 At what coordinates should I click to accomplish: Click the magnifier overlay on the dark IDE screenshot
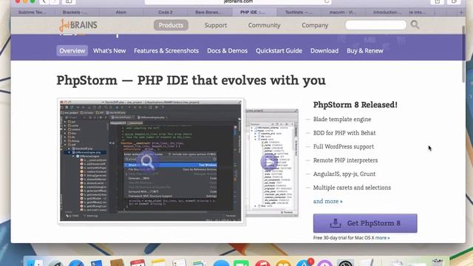click(x=147, y=162)
